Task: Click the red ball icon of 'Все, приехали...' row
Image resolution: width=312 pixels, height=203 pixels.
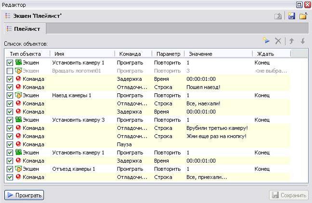Action: point(18,177)
